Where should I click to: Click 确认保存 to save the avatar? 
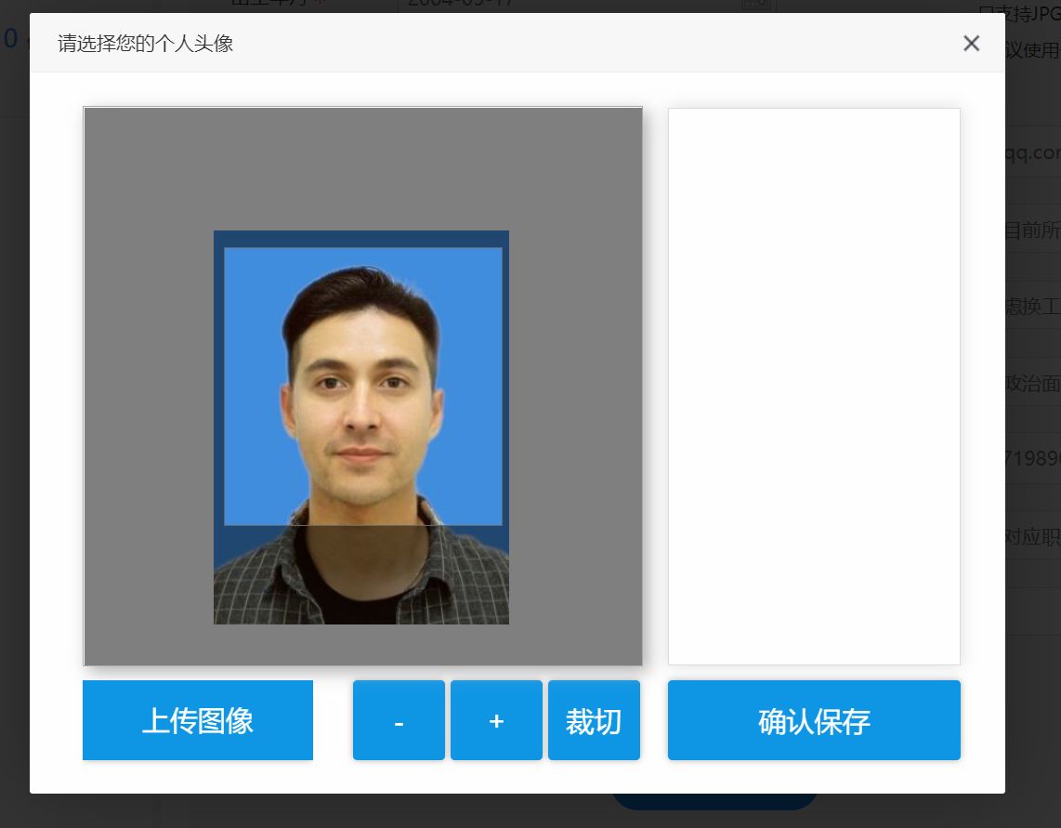point(813,720)
